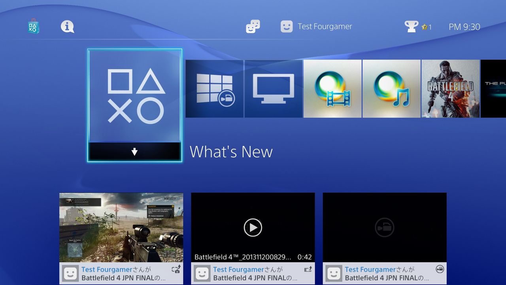Open the TV & Video monitor tile

coord(274,89)
